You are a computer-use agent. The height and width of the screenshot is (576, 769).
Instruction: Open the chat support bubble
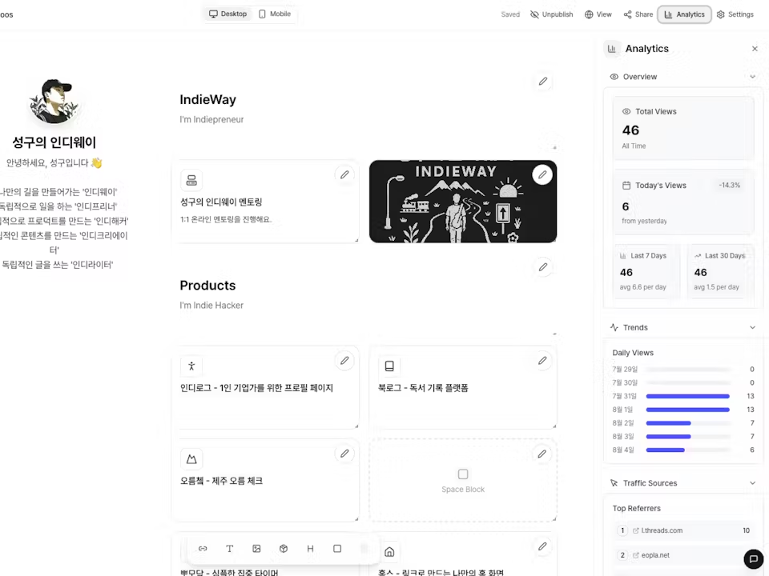point(753,559)
